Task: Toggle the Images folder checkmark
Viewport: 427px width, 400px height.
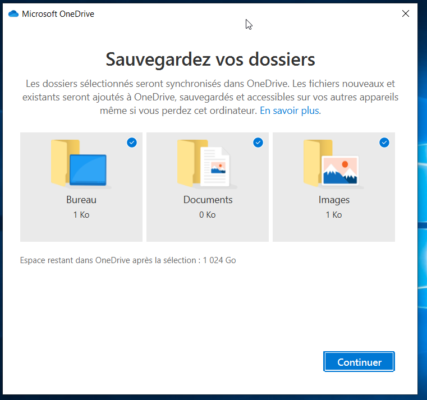Action: point(384,143)
